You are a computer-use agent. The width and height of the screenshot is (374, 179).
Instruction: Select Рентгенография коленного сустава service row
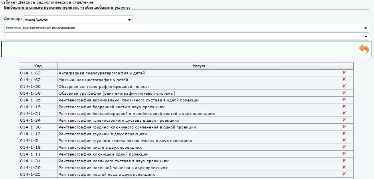(113, 161)
